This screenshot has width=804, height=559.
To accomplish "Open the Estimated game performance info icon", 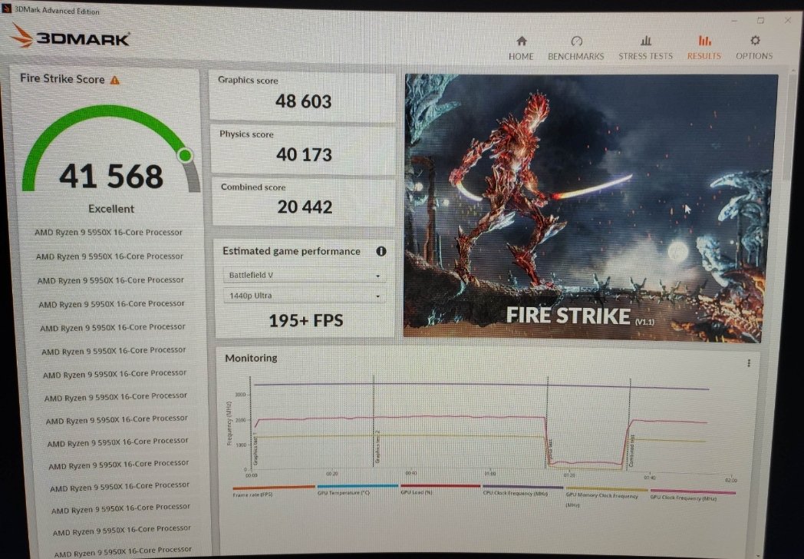I will point(381,252).
